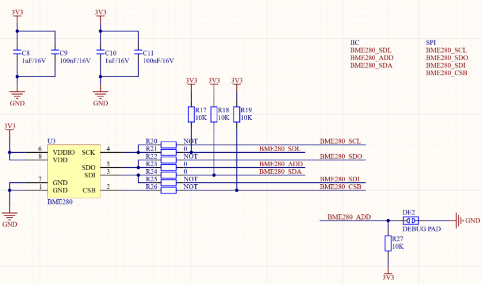Select the C11 100nF capacitor symbol
482x284 pixels.
(138, 53)
